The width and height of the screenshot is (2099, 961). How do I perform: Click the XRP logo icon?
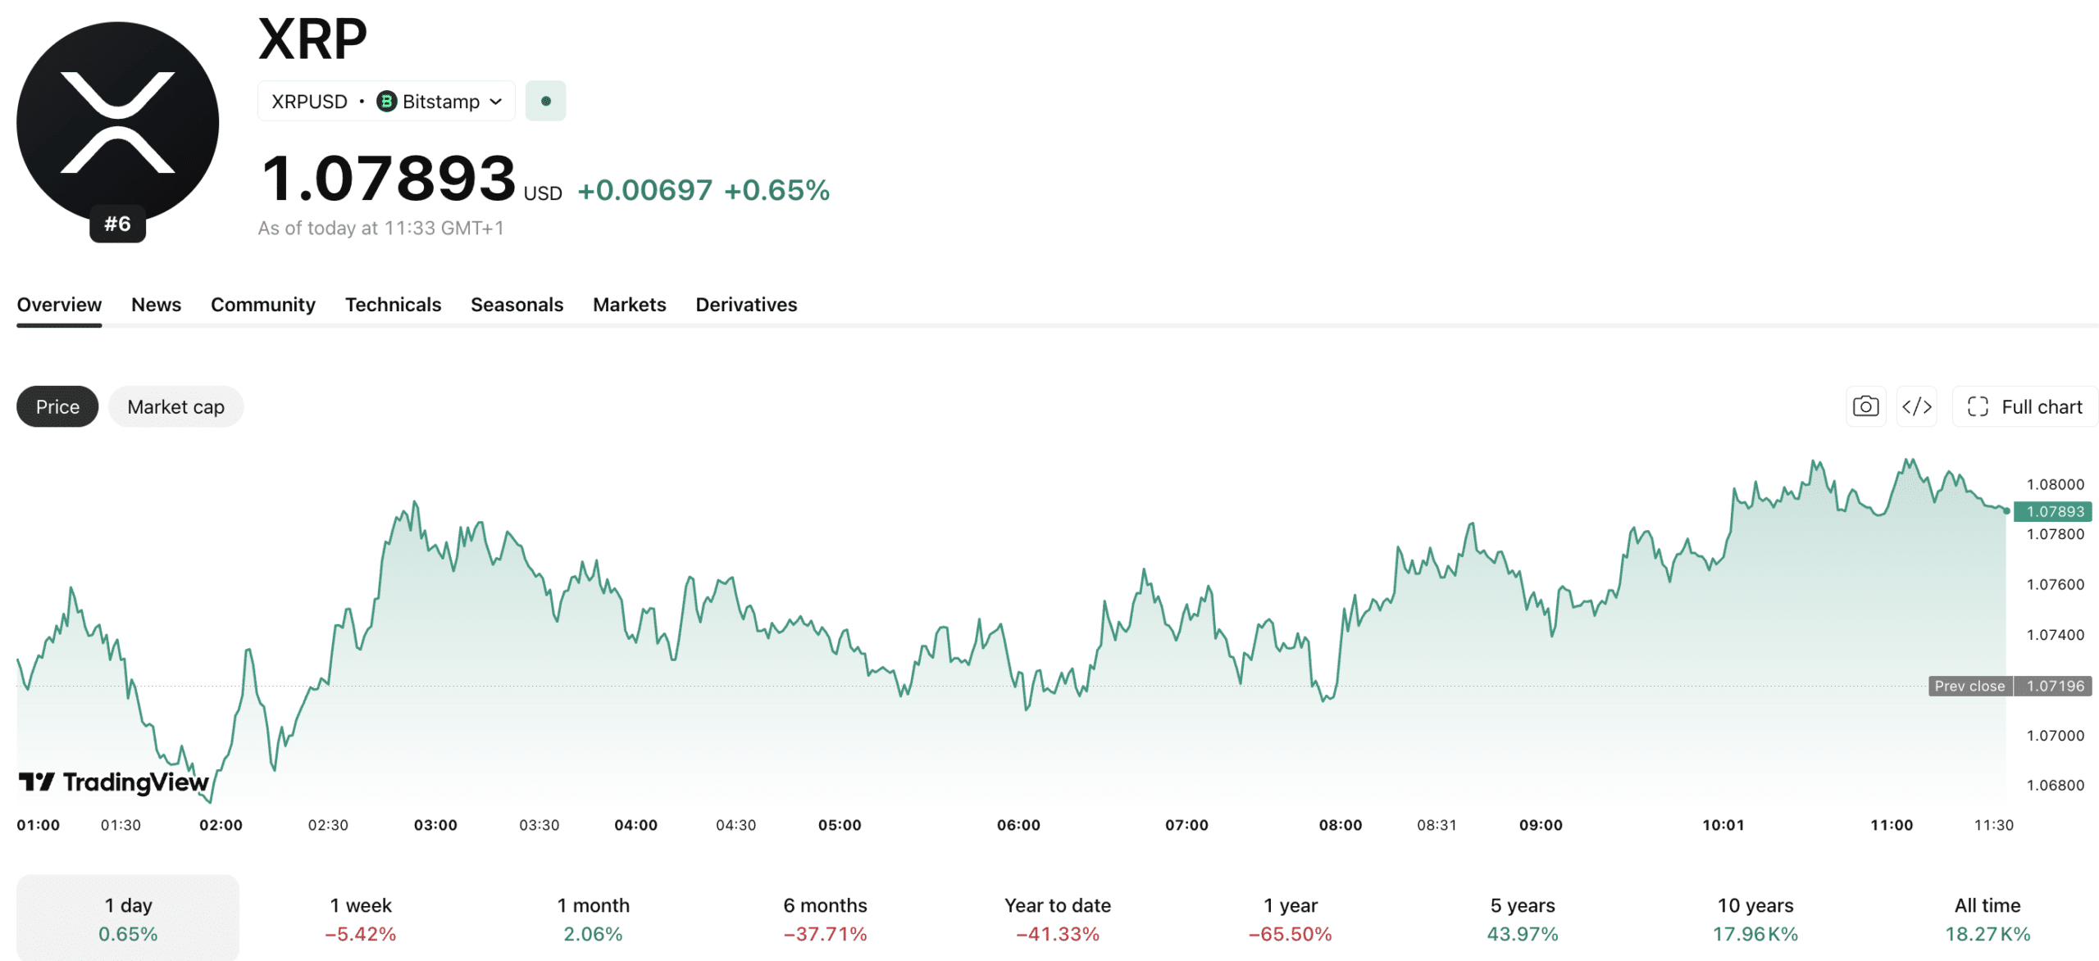tap(117, 123)
